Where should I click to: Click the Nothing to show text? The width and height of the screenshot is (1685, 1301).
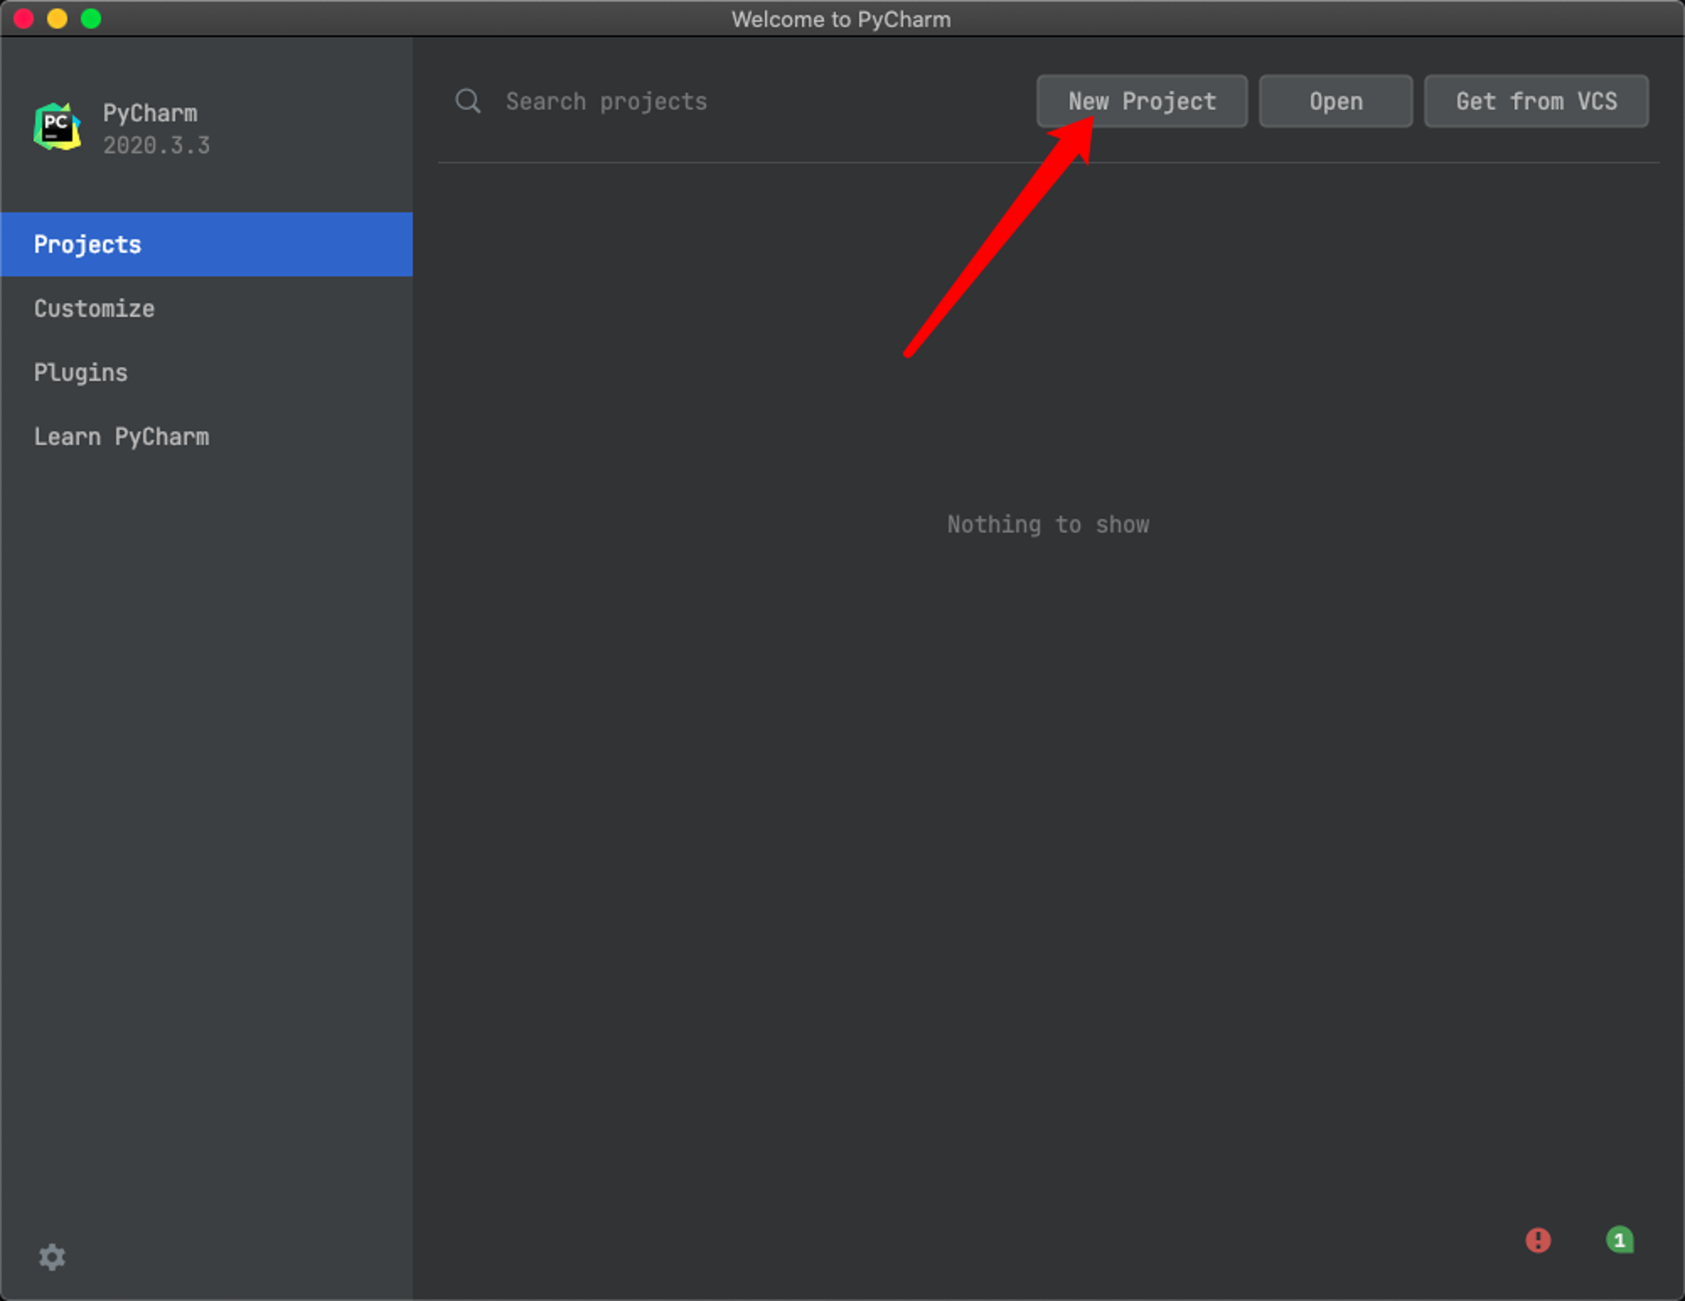coord(1048,524)
